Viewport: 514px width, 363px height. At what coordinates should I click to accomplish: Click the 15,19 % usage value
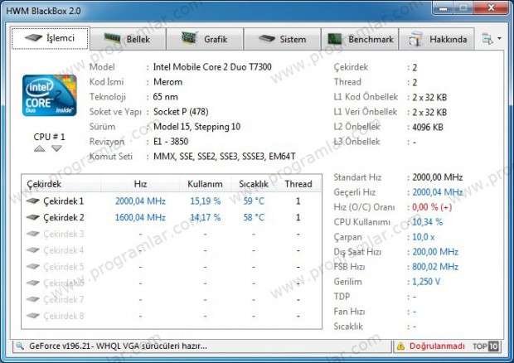click(206, 201)
